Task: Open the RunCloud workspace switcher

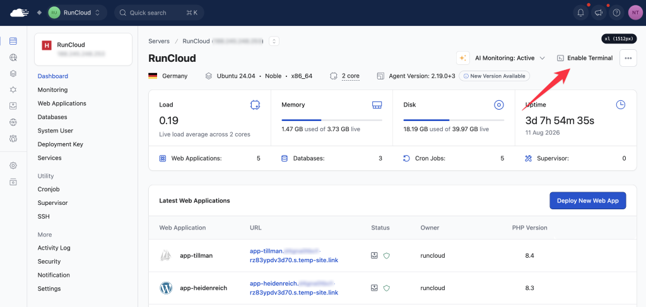Action: point(75,13)
